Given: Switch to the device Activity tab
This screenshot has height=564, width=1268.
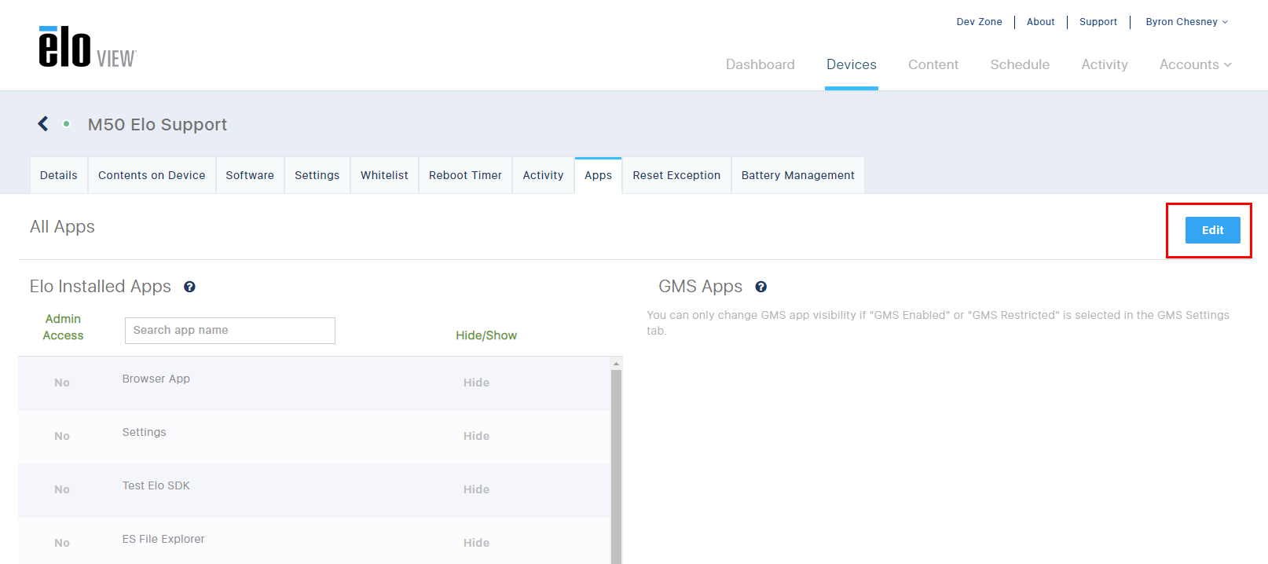Looking at the screenshot, I should pos(543,175).
